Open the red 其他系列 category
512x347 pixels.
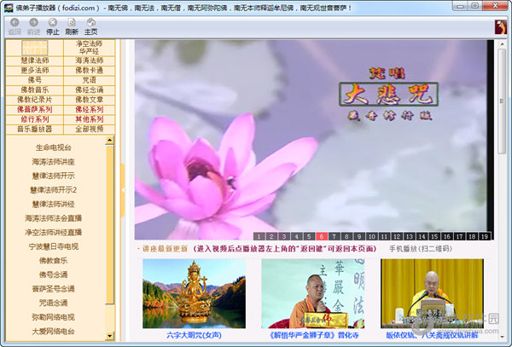pos(89,119)
